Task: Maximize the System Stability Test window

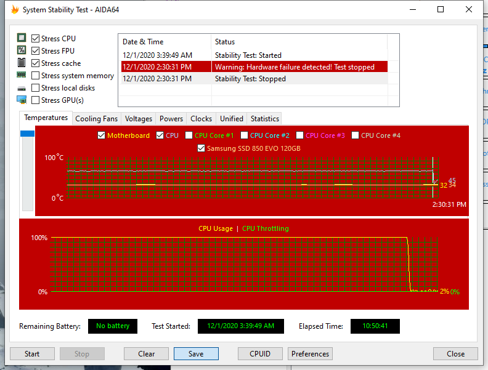Action: click(x=441, y=10)
